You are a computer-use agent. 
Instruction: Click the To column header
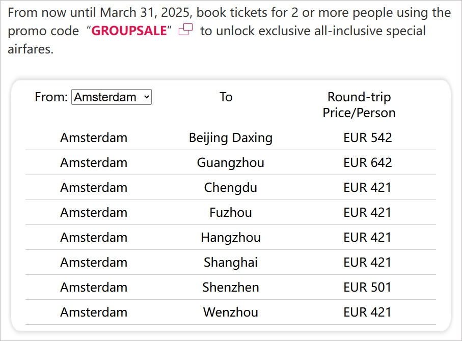coord(226,97)
